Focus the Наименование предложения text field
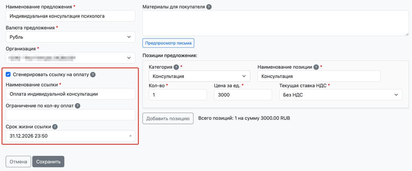The height and width of the screenshot is (171, 412). point(70,16)
